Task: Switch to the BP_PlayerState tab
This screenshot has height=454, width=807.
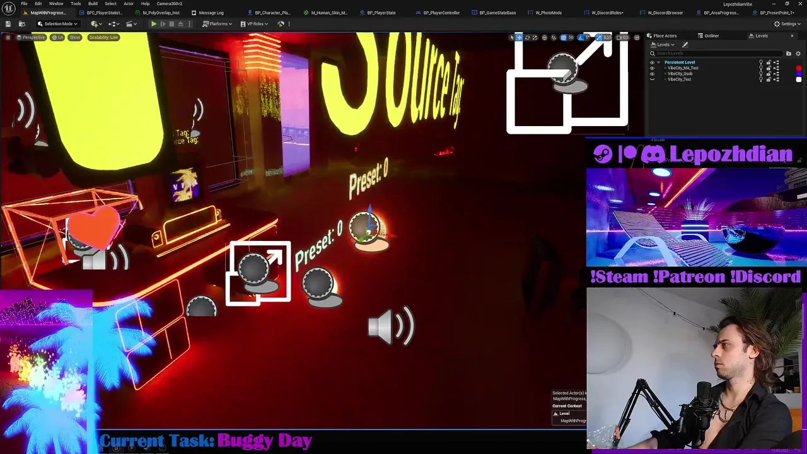Action: click(378, 13)
